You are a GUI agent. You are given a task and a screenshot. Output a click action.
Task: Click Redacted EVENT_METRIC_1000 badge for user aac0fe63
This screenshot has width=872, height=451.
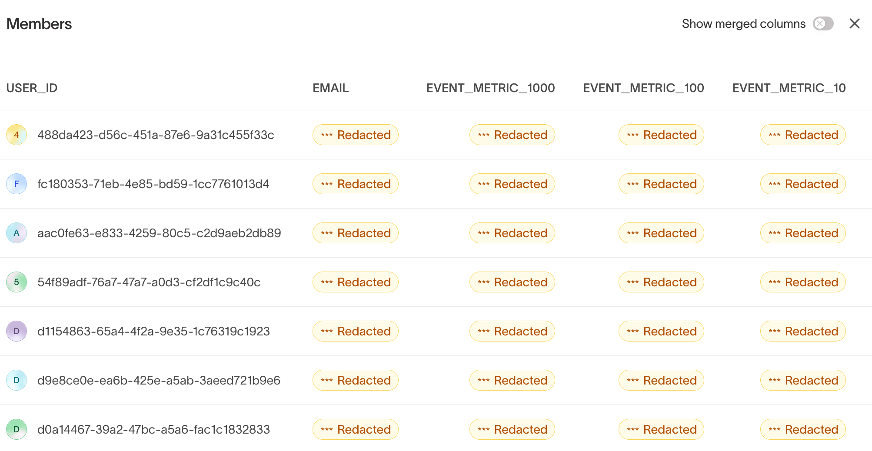512,233
